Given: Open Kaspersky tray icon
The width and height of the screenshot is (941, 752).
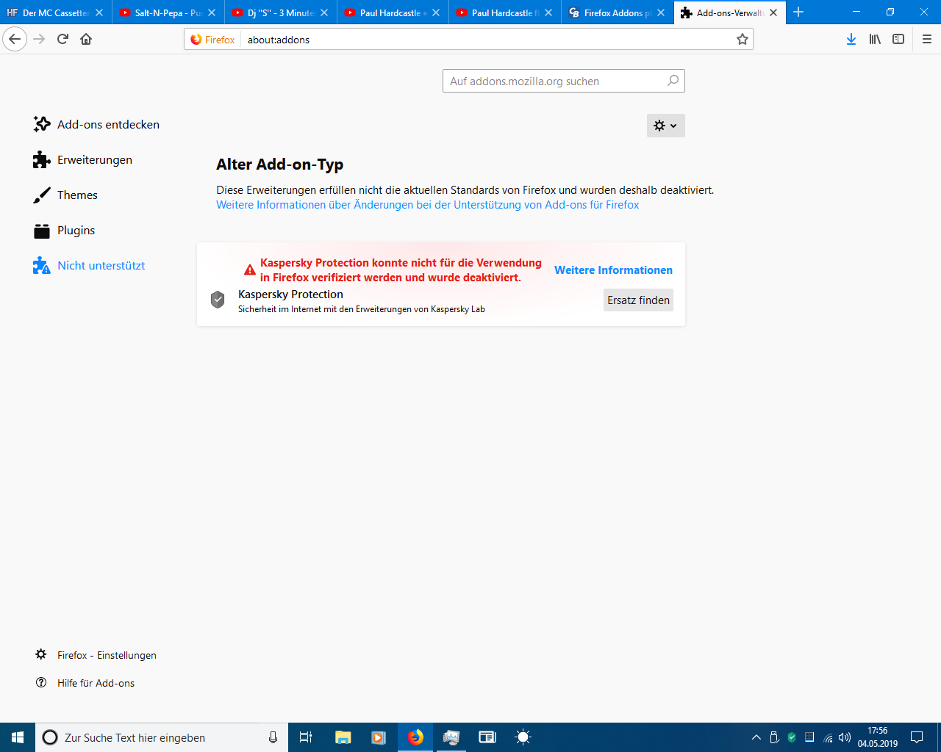Looking at the screenshot, I should 792,737.
